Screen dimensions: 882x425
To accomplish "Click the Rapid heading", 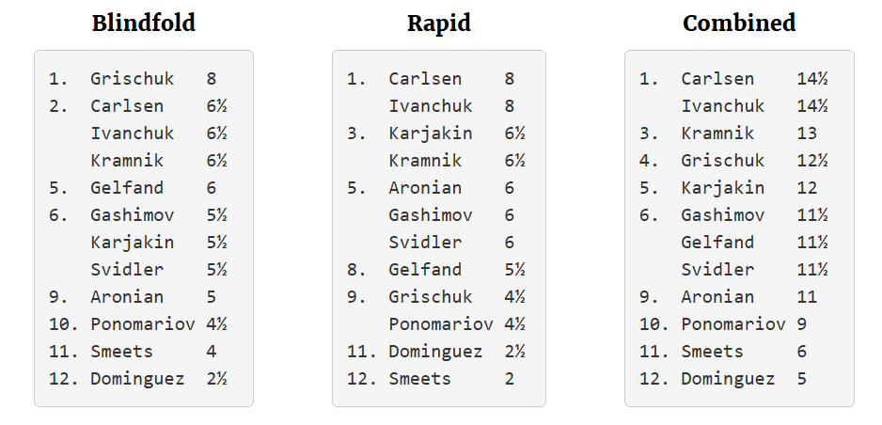I will pos(438,24).
